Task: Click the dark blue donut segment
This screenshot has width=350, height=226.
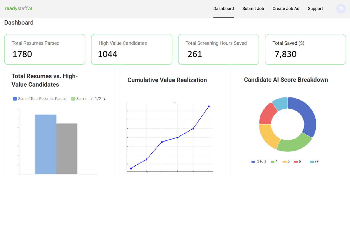Action: click(308, 116)
